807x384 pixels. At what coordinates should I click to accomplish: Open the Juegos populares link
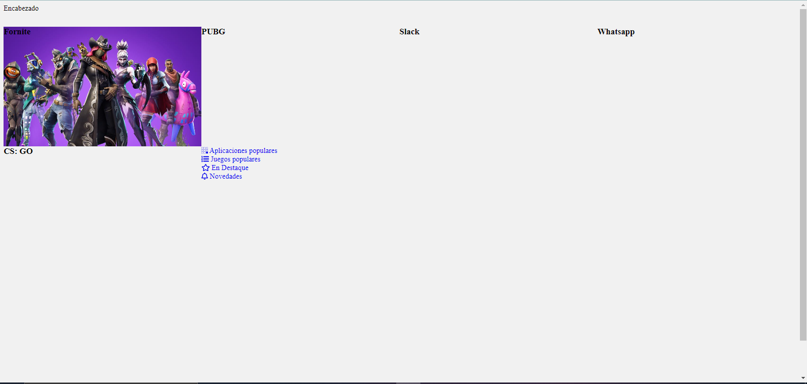coord(235,159)
